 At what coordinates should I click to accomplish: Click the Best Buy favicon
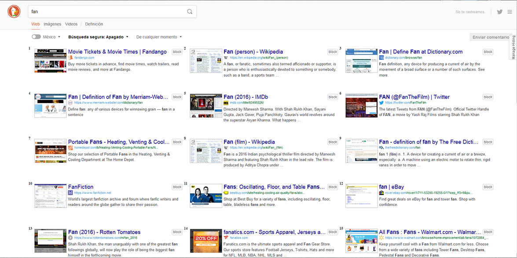(226, 193)
